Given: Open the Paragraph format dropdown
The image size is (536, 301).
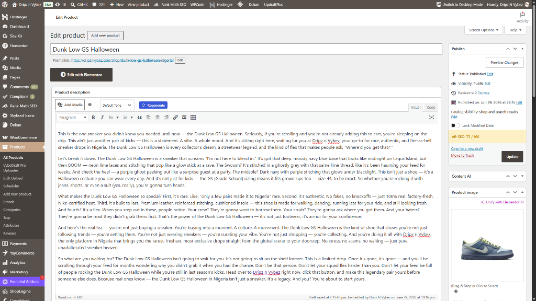Looking at the screenshot, I should click(x=72, y=118).
